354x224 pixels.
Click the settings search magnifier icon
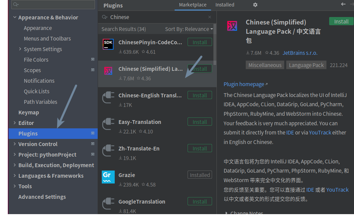point(16,4)
